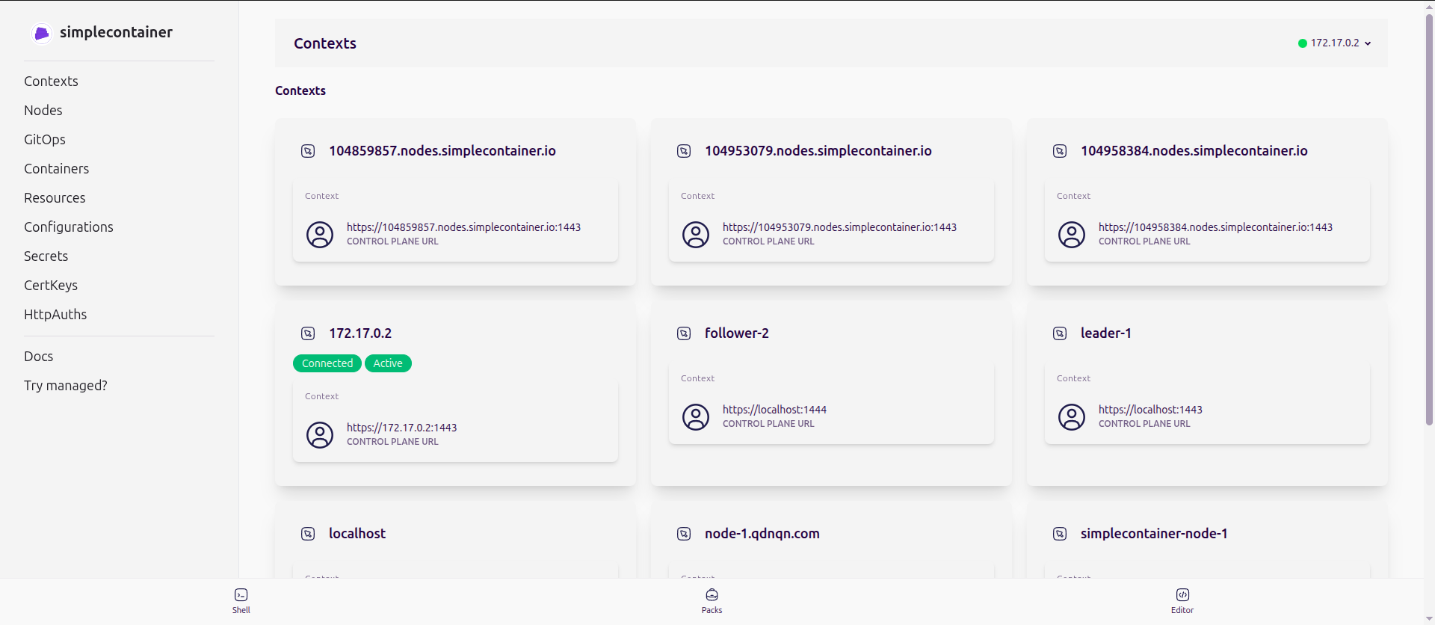Open Secrets in the sidebar
The image size is (1435, 625).
click(x=46, y=256)
